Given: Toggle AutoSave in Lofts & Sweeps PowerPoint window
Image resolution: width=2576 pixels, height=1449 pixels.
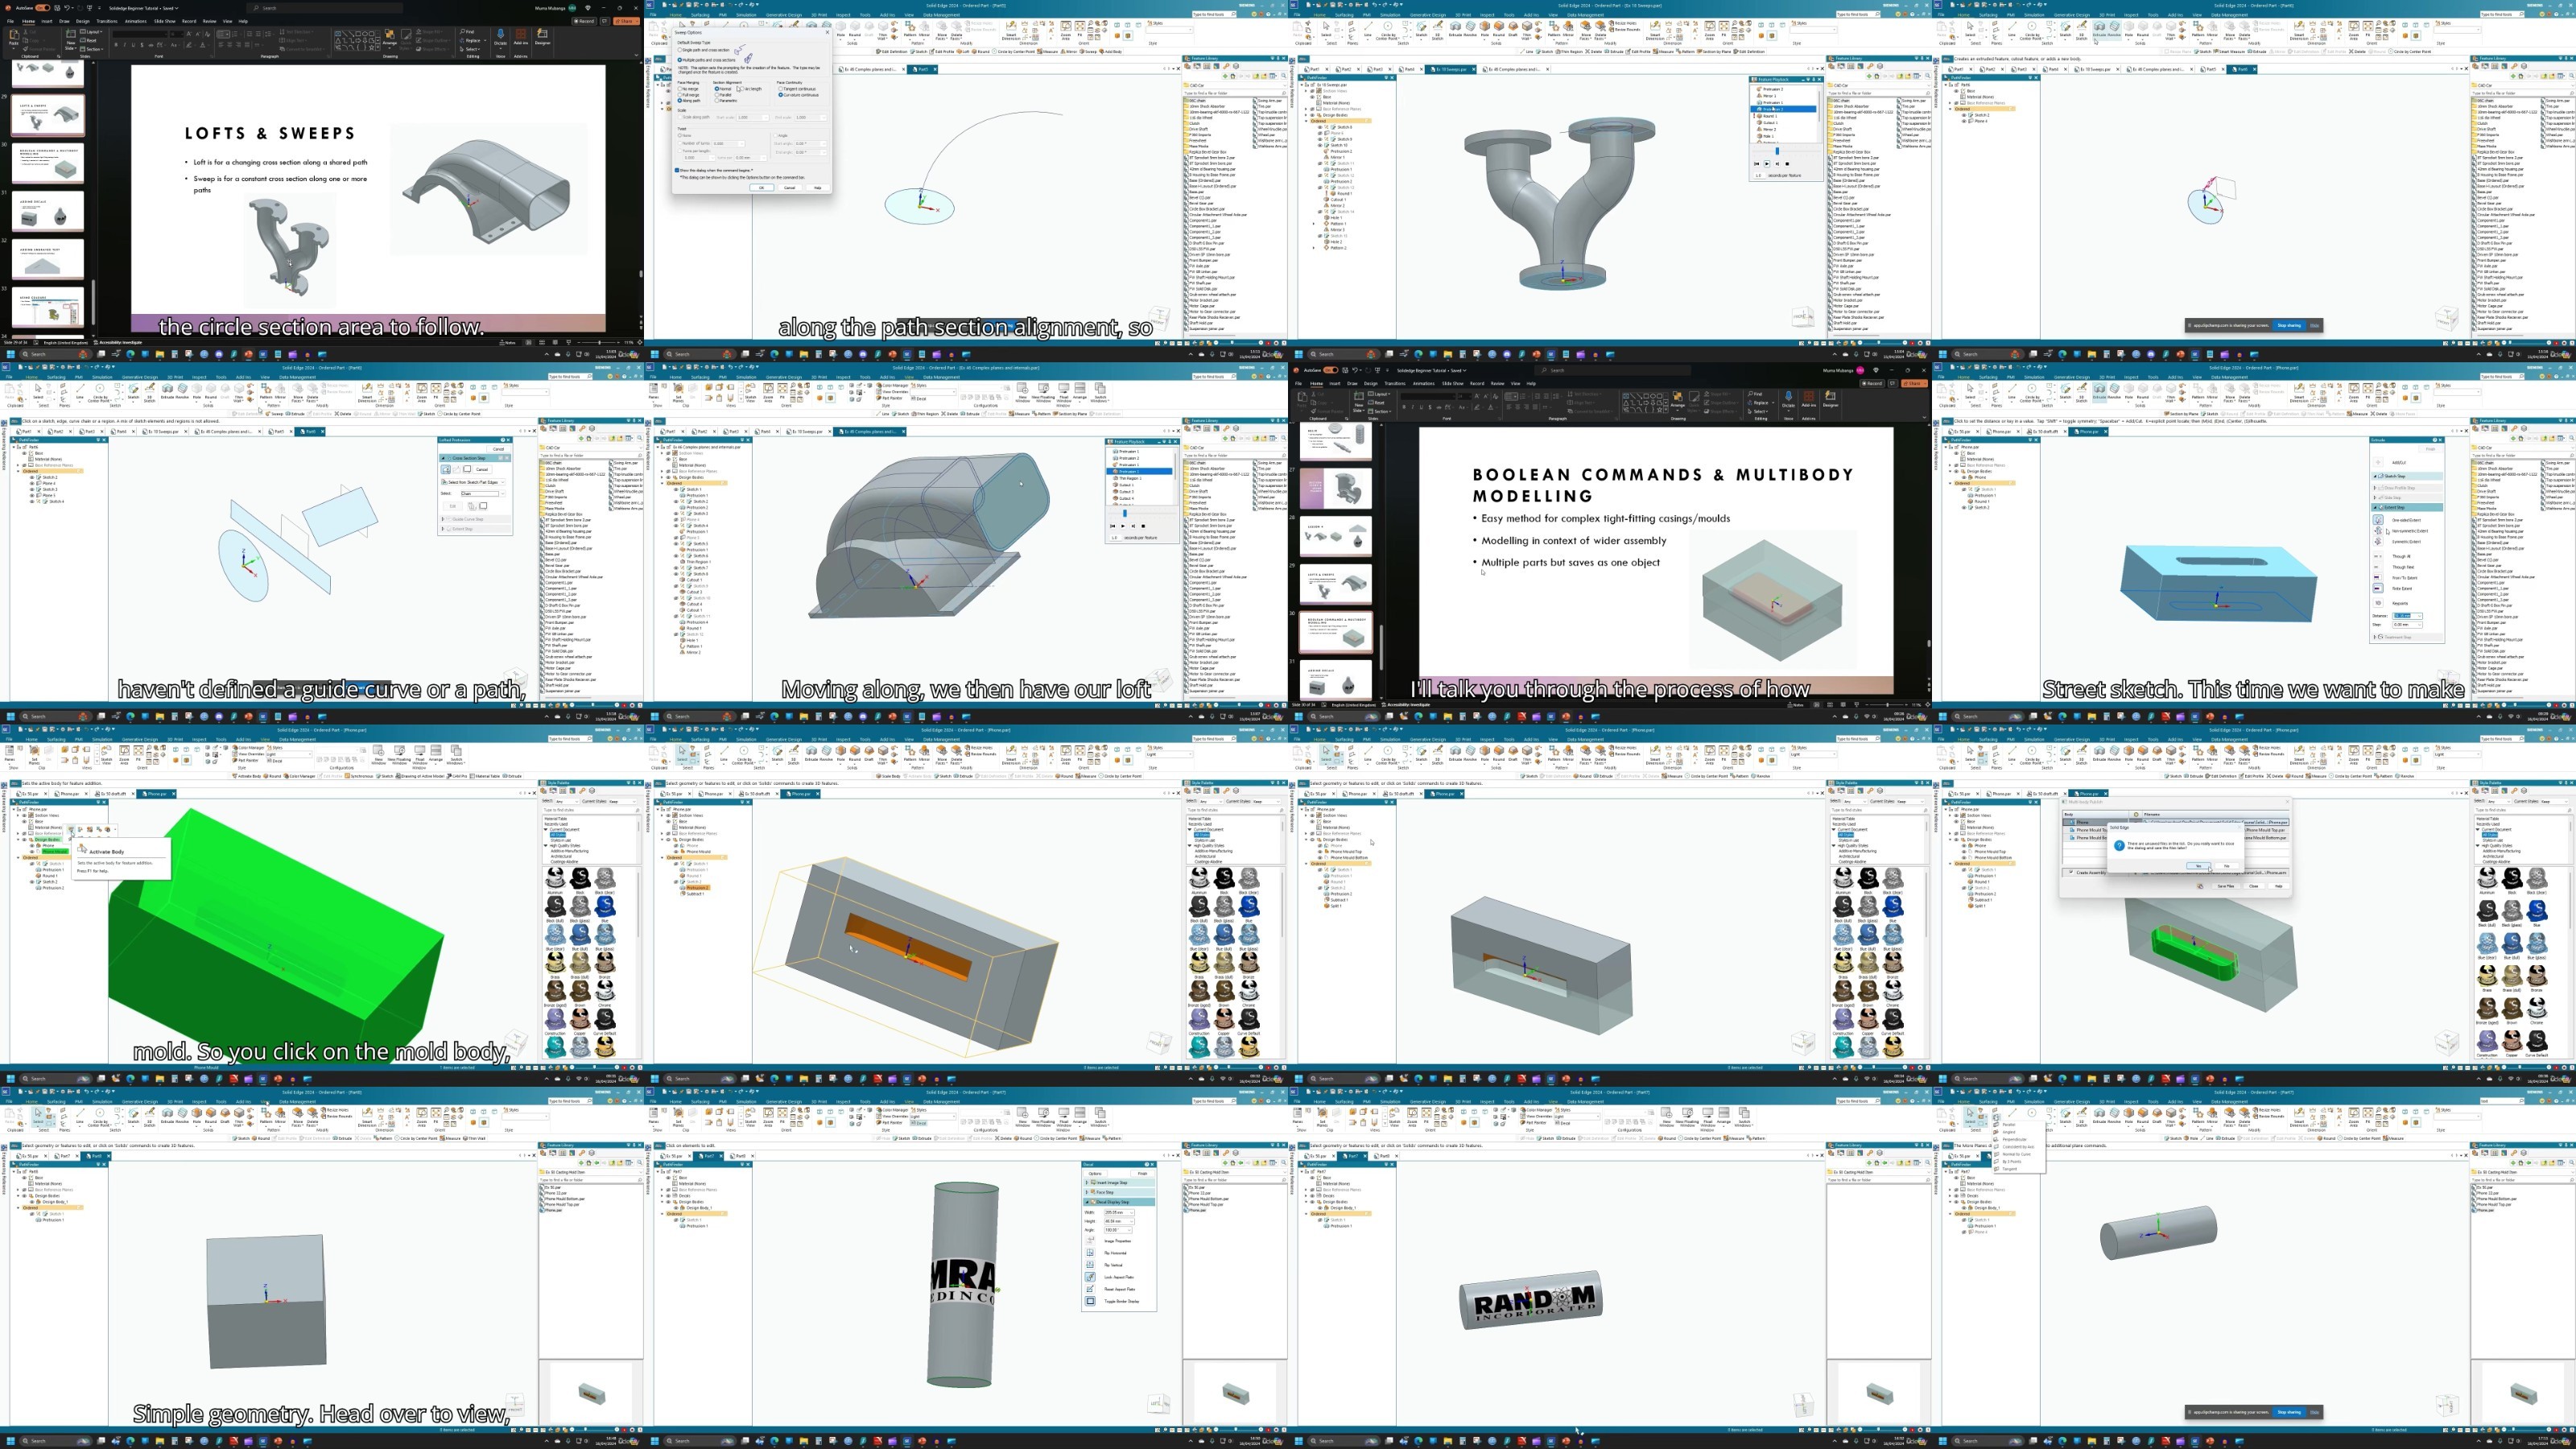Looking at the screenshot, I should pyautogui.click(x=42, y=8).
